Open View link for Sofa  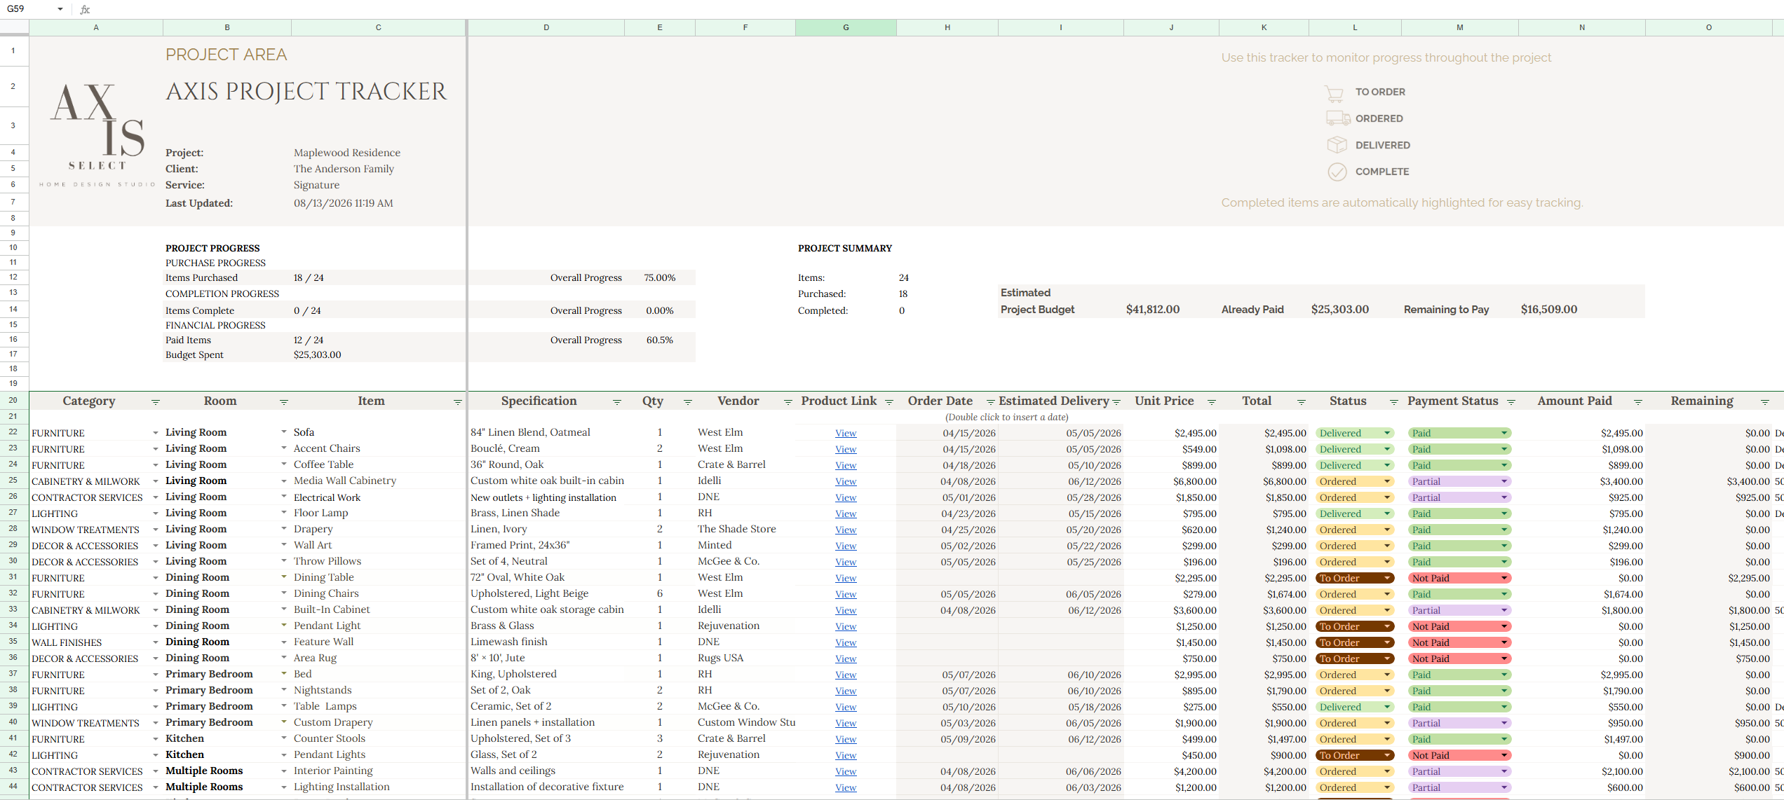pos(846,434)
